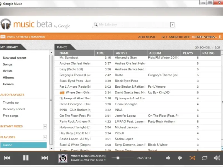Open Free songs auto playlist
The width and height of the screenshot is (223, 167).
tap(11, 116)
